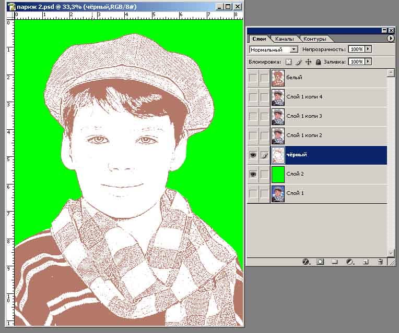Delete layer with the trash icon
Viewport: 399px width, 333px height.
(380, 262)
